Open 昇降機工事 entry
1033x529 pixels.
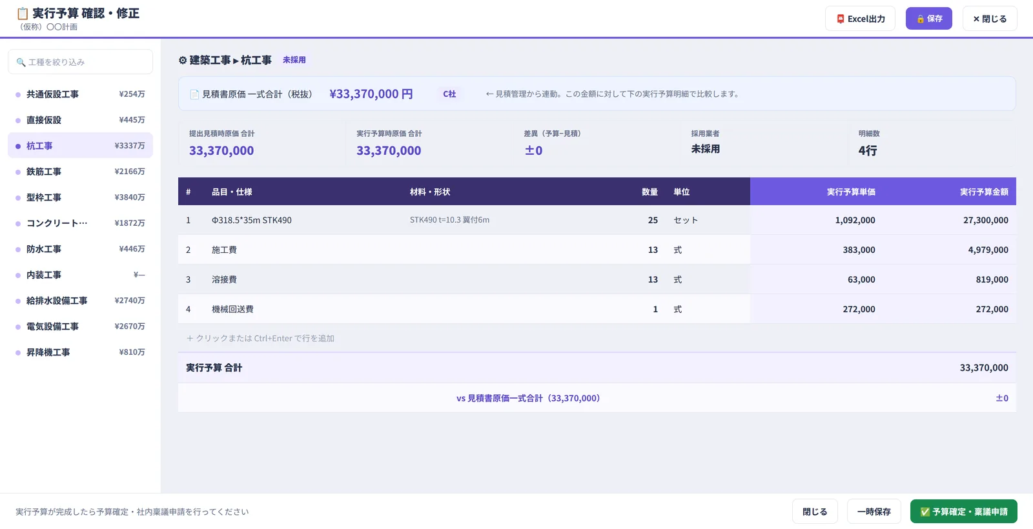(80, 352)
